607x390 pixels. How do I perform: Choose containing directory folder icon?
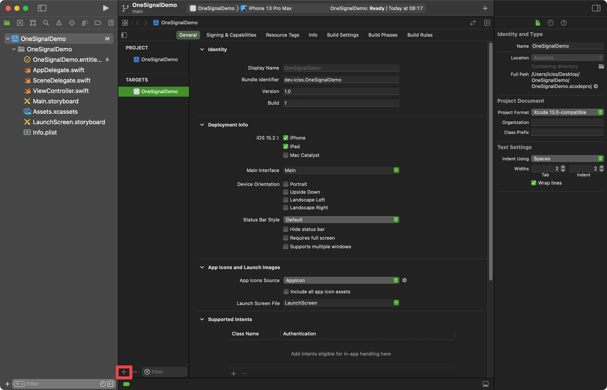(x=601, y=66)
